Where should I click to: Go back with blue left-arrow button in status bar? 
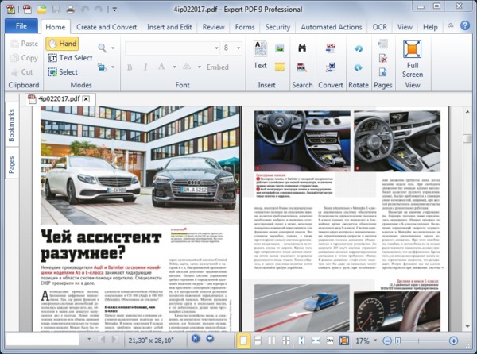(x=210, y=338)
